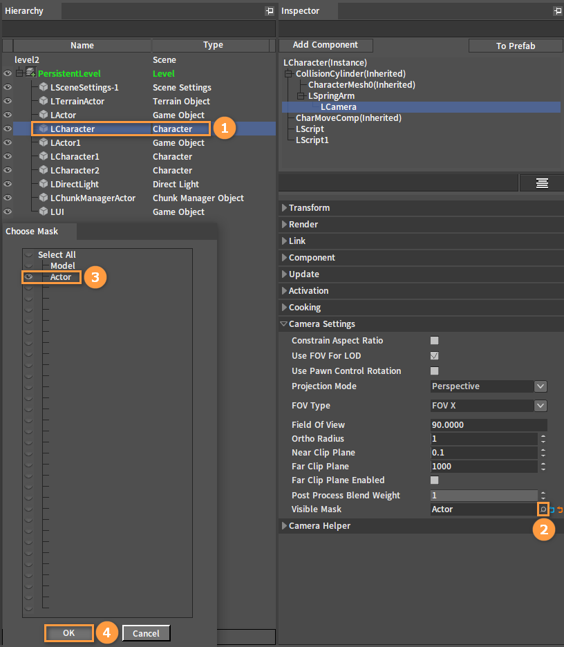Enable Constrain Aspect Ratio checkbox
This screenshot has width=564, height=647.
435,340
